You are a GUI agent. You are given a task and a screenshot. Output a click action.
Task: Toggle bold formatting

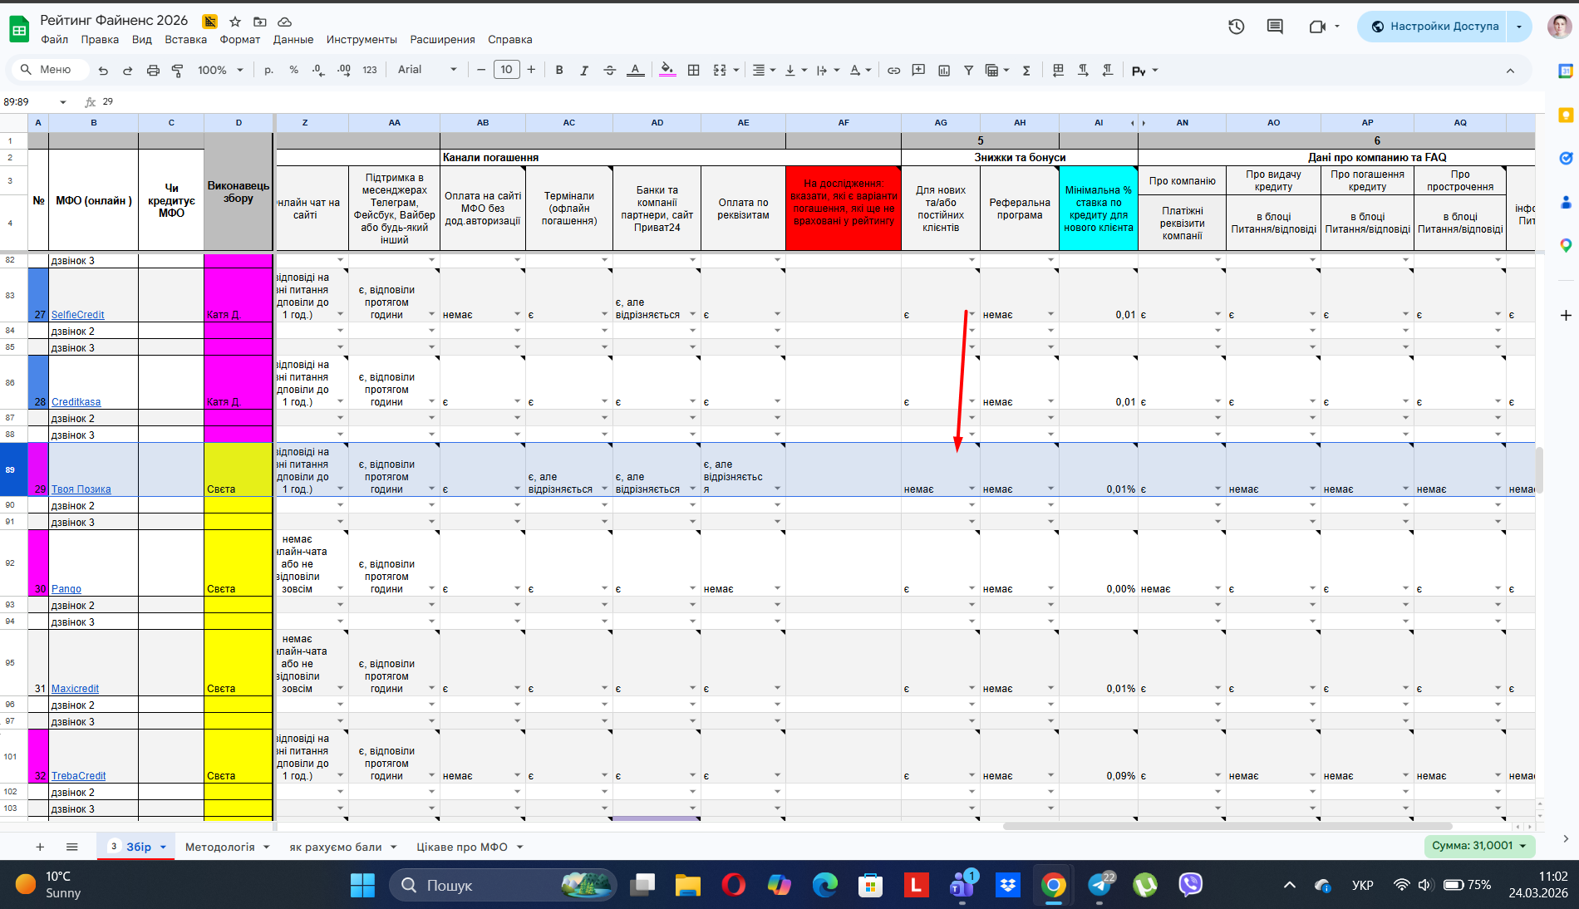point(559,71)
